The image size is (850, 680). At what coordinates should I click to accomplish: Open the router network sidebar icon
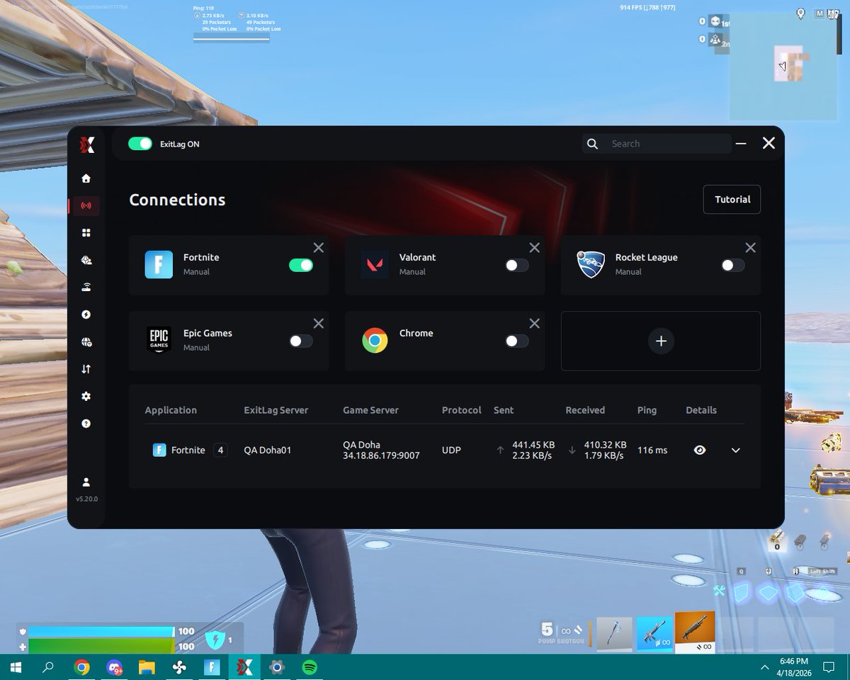point(86,287)
